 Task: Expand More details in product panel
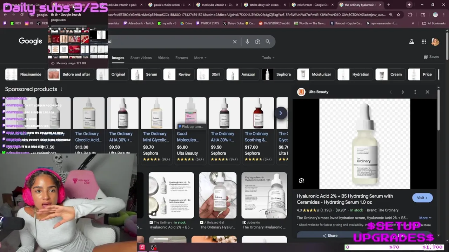(x=425, y=218)
